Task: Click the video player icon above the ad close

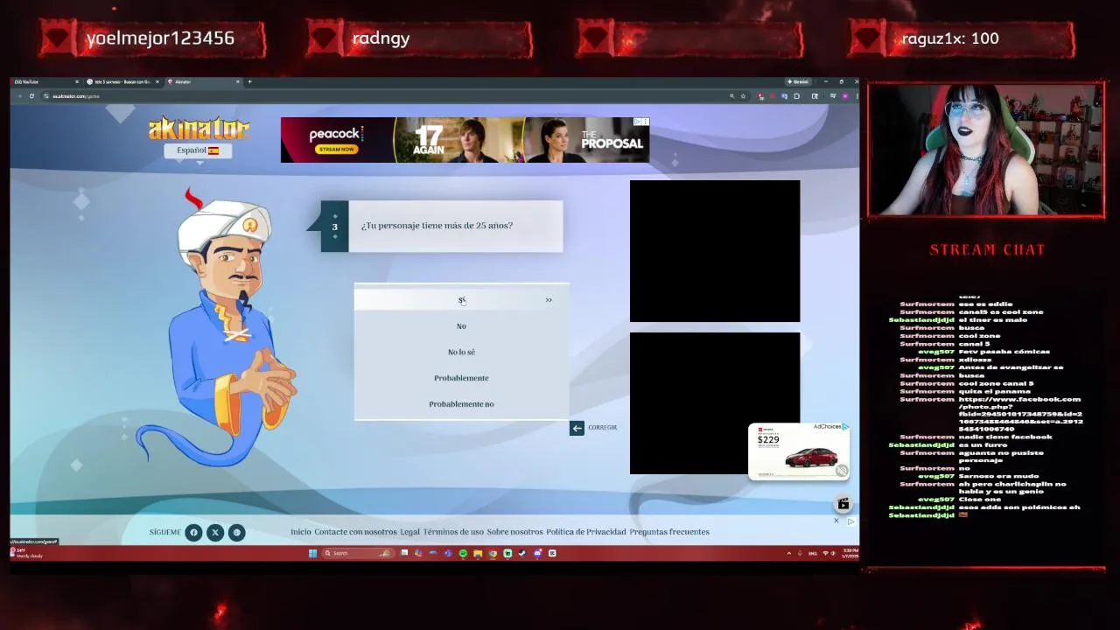Action: point(843,503)
